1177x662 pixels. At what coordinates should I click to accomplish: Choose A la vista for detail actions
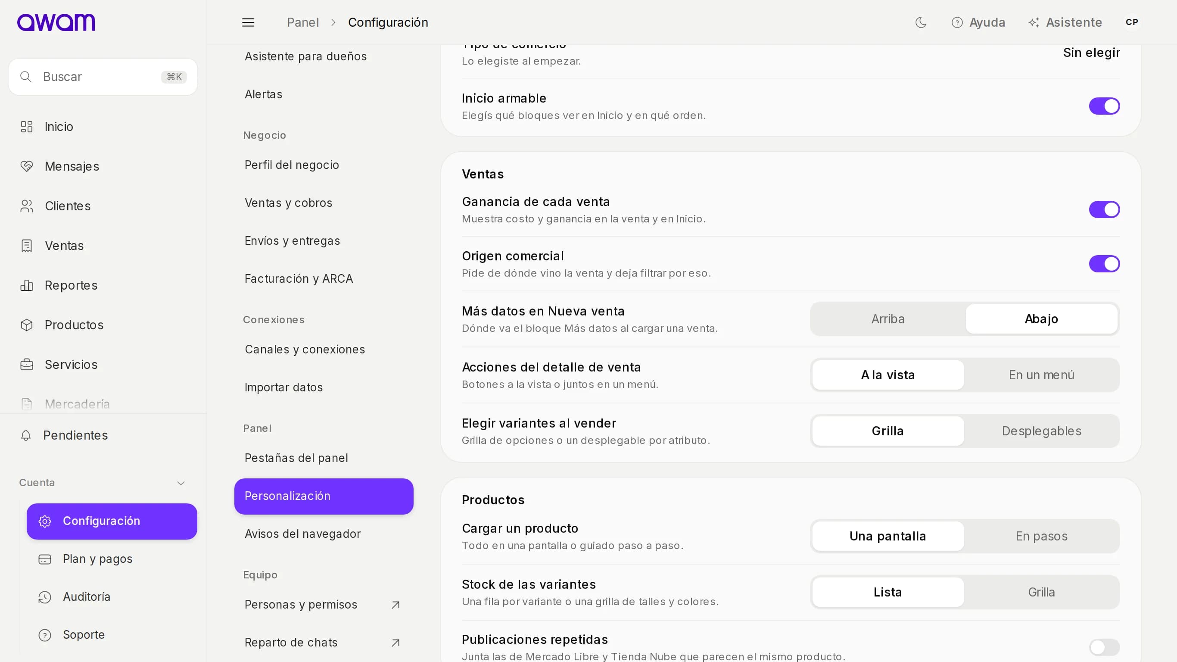tap(887, 375)
